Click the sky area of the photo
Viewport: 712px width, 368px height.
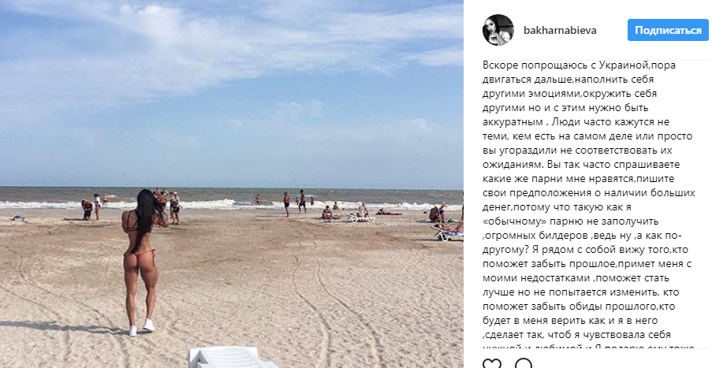pos(232,91)
